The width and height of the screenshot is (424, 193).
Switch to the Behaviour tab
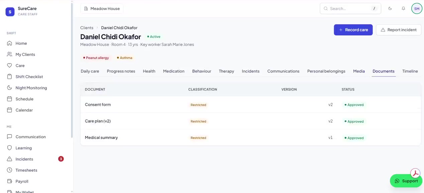[202, 71]
